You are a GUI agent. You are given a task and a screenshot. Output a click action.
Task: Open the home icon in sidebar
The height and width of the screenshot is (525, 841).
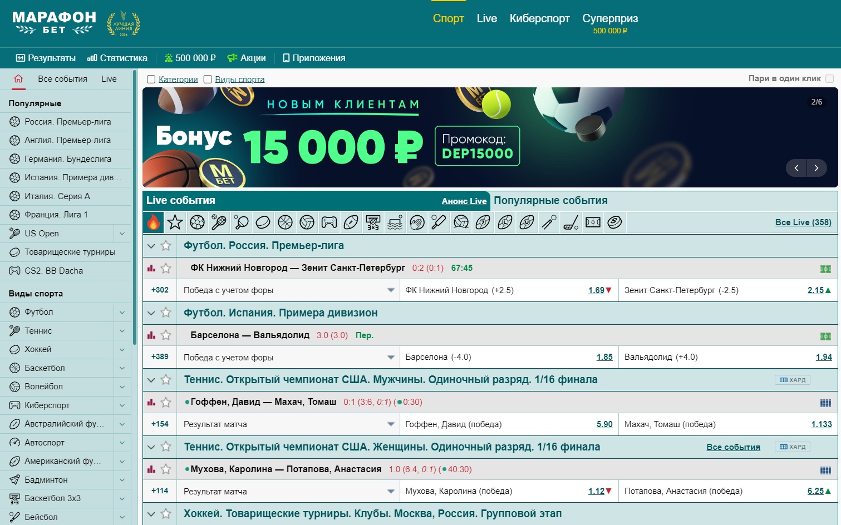(18, 79)
